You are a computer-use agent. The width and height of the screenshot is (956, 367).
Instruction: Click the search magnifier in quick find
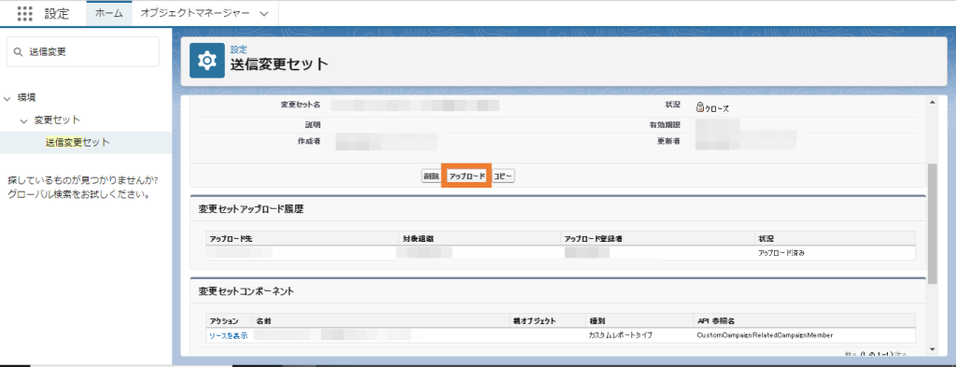[x=18, y=52]
